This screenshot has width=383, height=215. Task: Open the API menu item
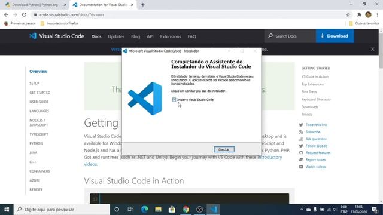point(150,36)
